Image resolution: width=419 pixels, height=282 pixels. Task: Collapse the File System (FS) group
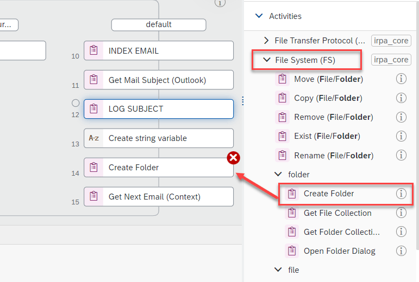pos(266,60)
